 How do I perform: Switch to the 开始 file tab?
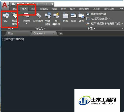(10, 33)
